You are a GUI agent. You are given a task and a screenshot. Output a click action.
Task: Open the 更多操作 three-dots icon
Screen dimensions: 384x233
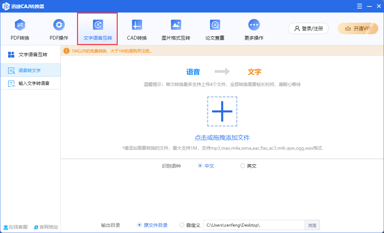pyautogui.click(x=254, y=25)
